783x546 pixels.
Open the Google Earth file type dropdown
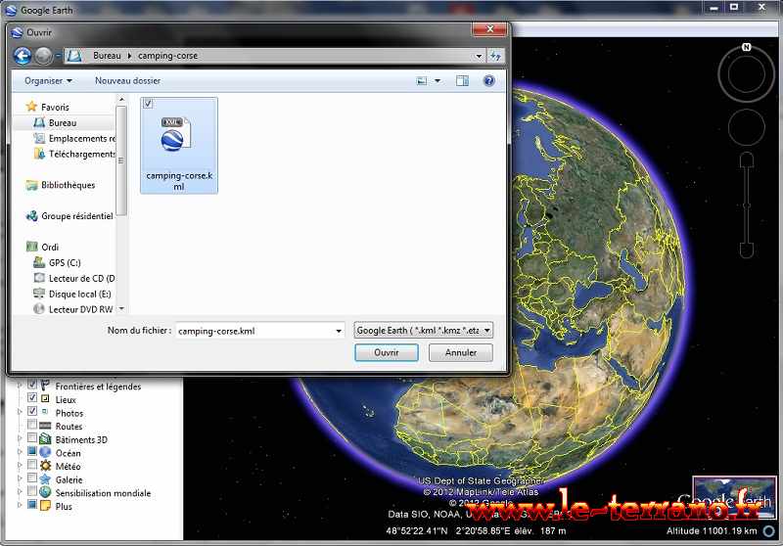[x=424, y=331]
